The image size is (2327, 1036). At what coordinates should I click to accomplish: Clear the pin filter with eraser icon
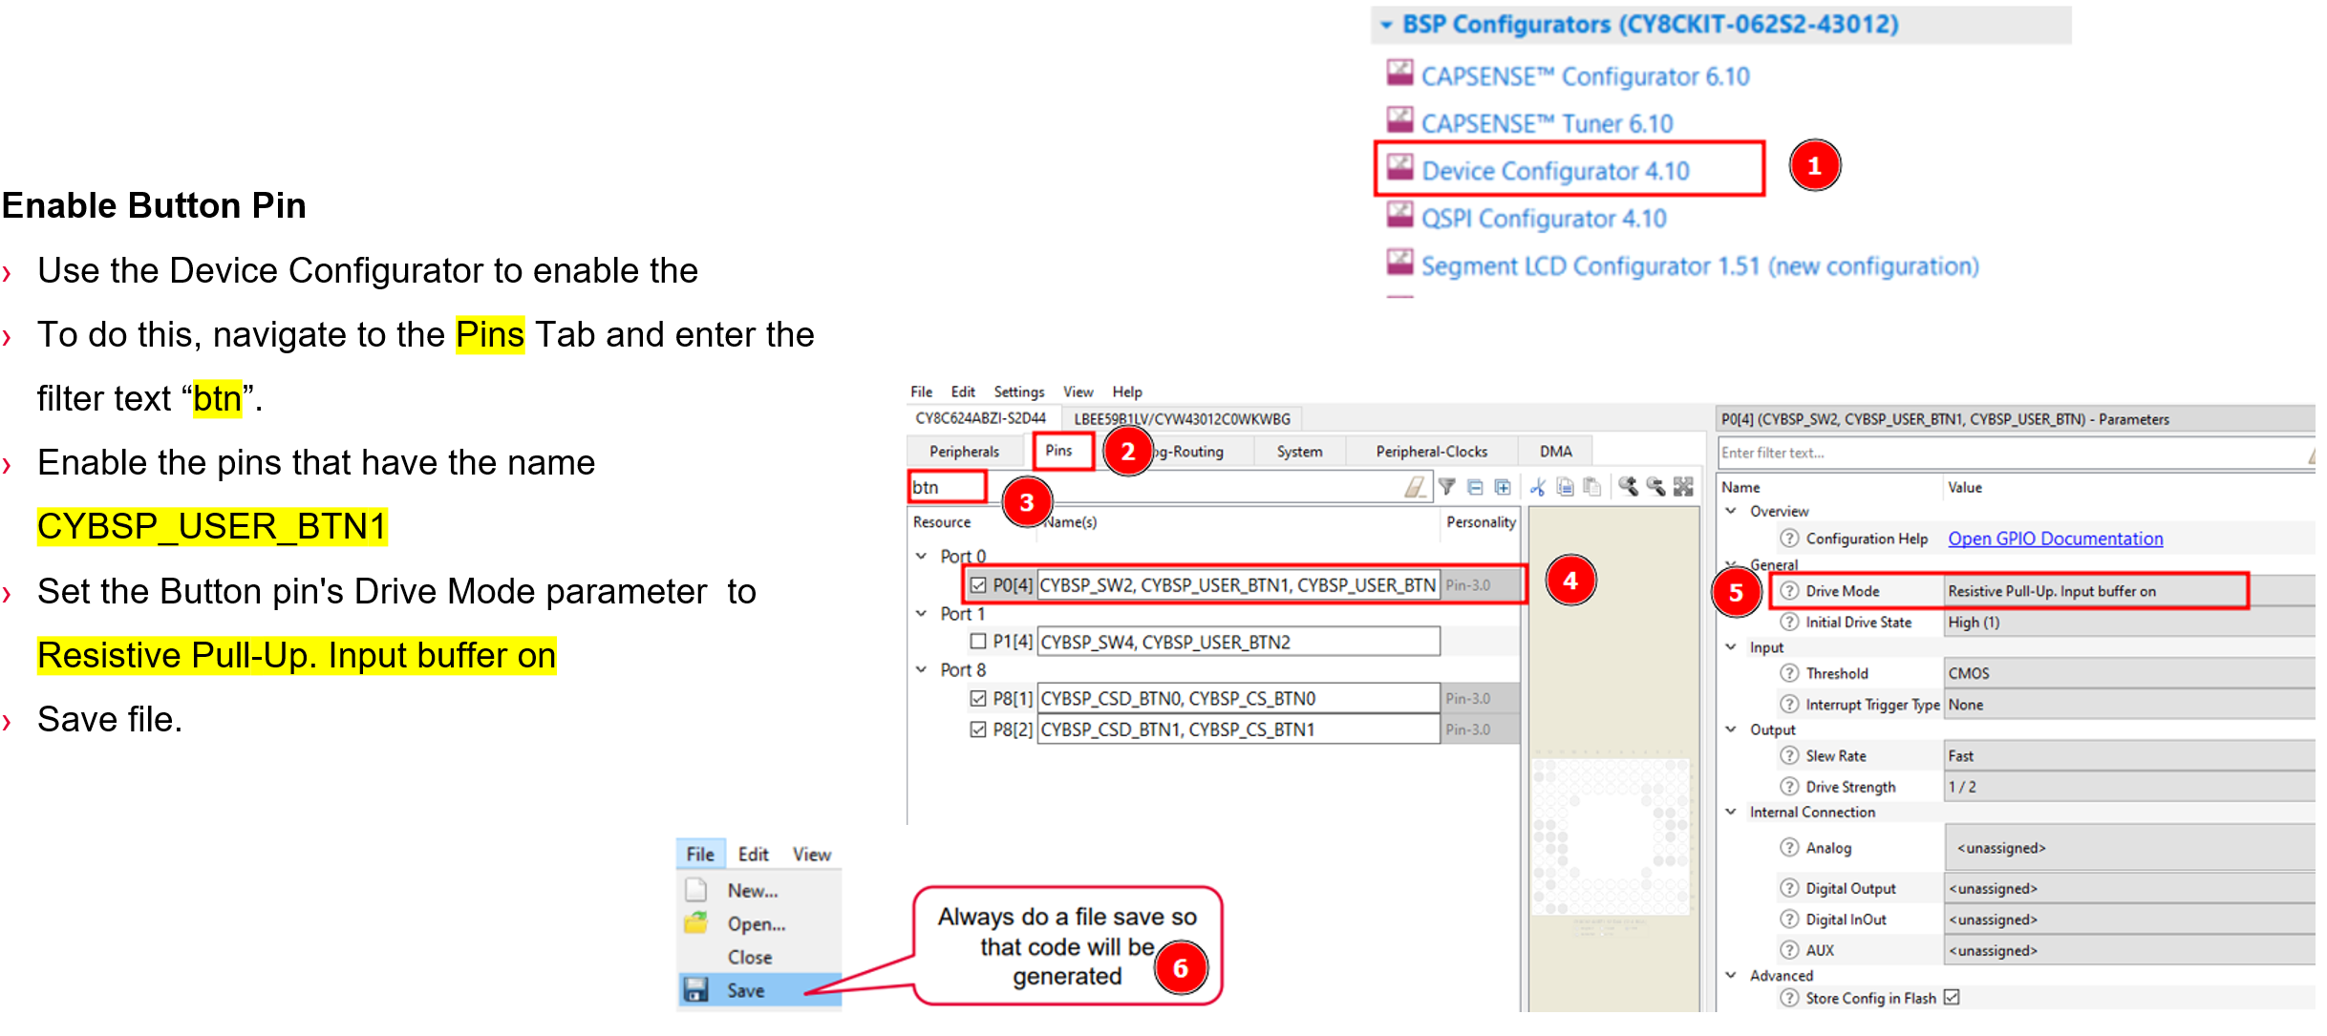point(1414,488)
